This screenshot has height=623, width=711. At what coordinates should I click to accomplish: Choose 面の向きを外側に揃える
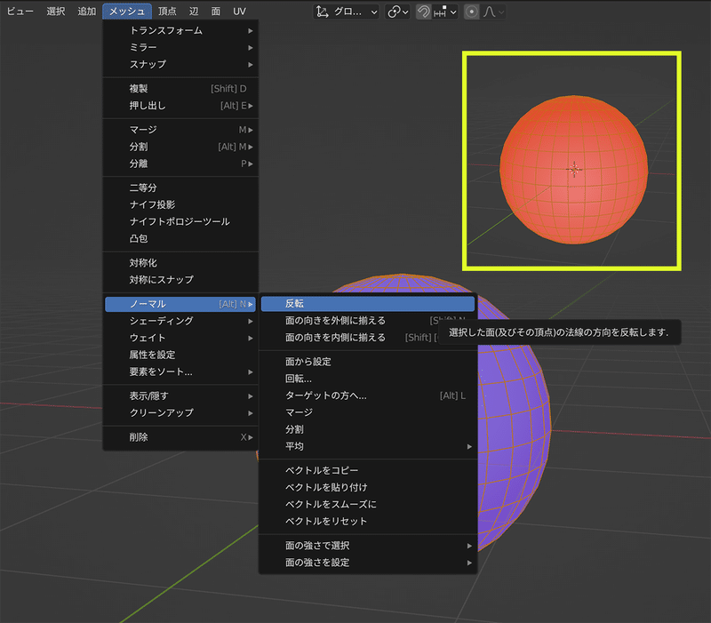pyautogui.click(x=368, y=321)
